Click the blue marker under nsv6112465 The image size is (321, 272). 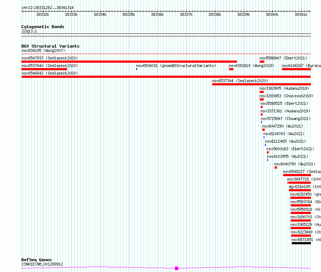265,145
